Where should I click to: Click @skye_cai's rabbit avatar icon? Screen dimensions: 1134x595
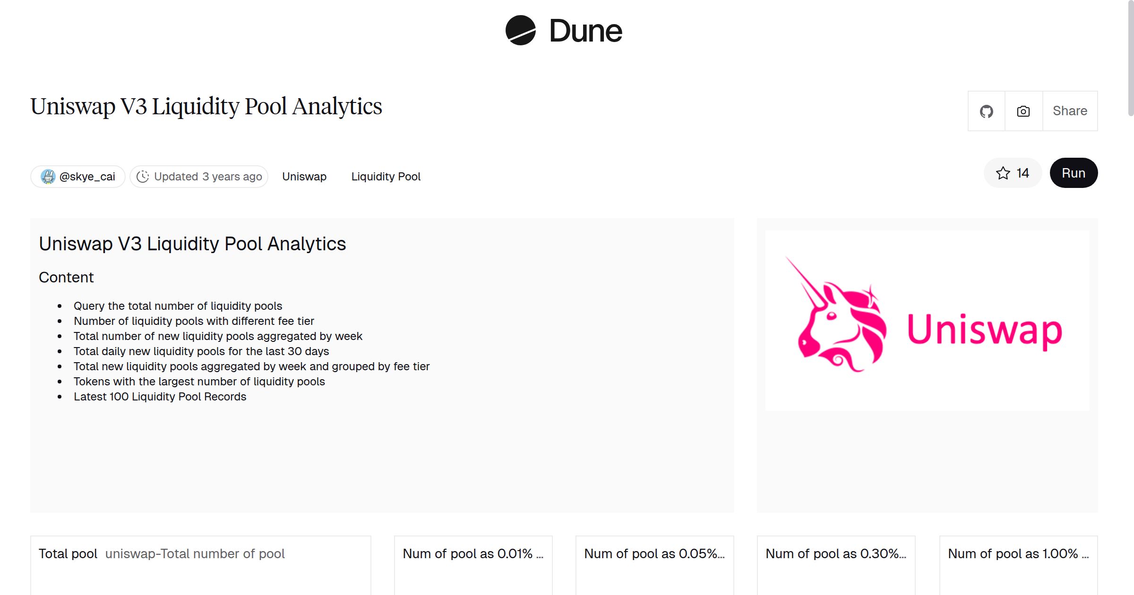pos(49,176)
